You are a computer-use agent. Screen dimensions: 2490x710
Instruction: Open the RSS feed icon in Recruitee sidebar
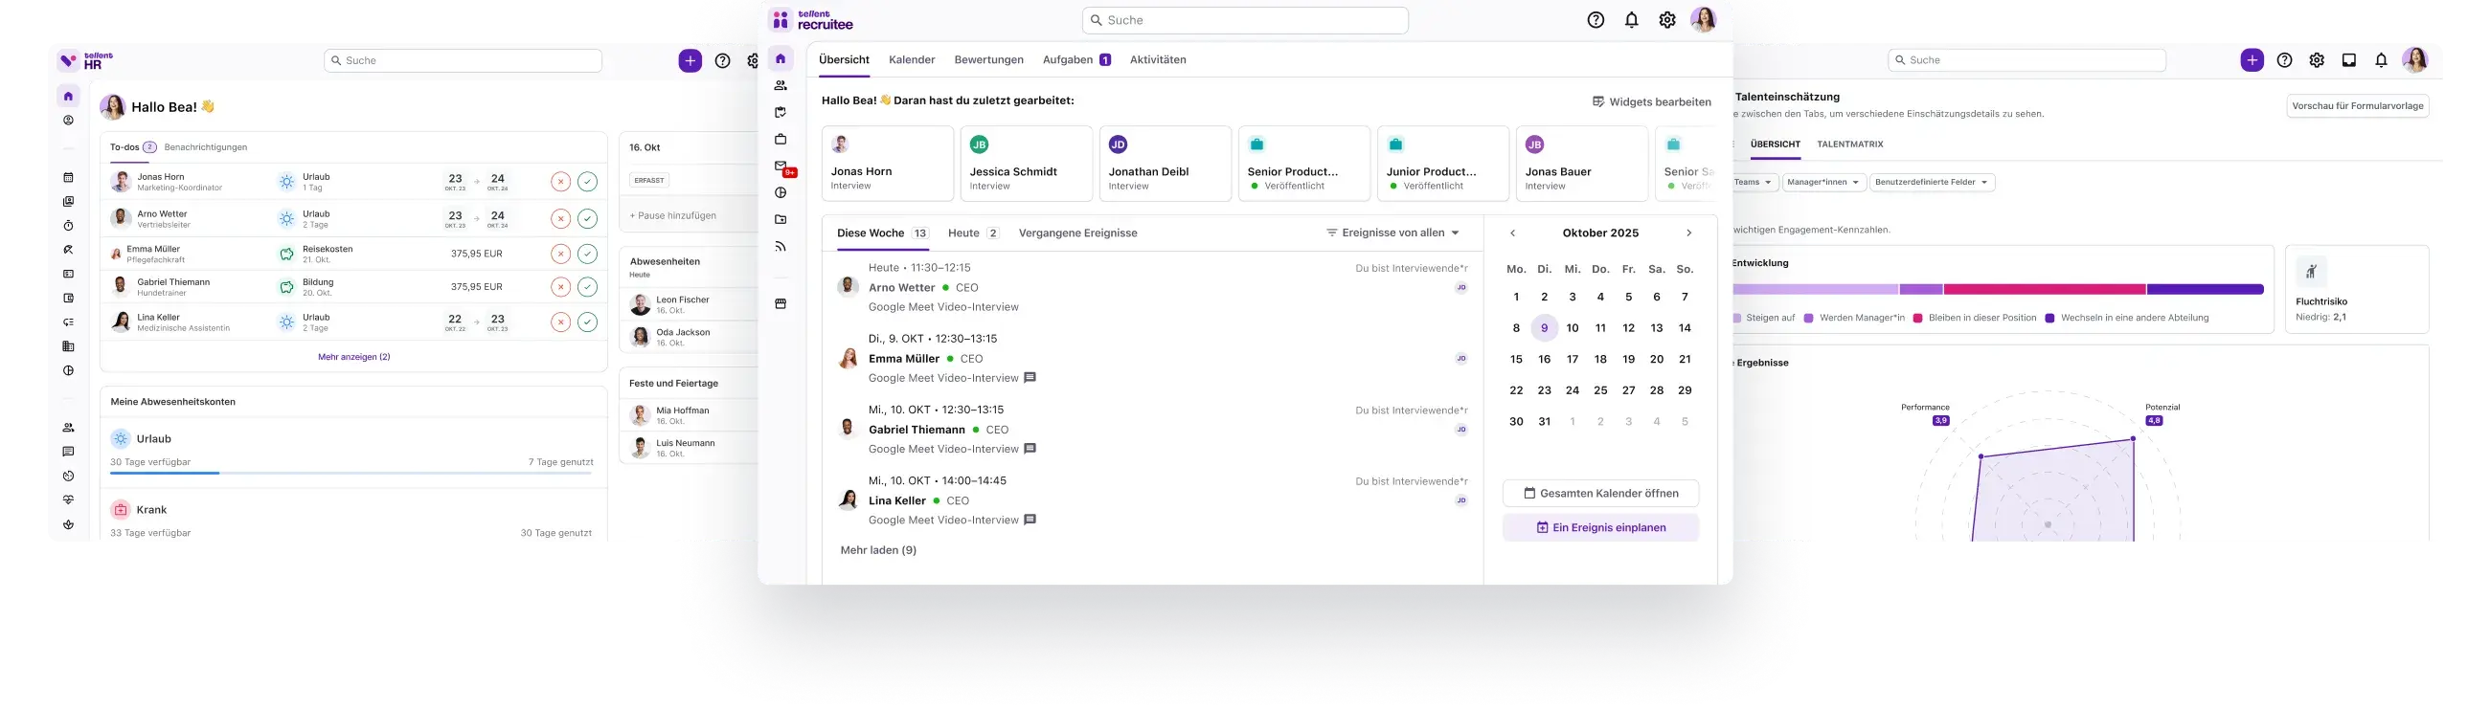781,247
